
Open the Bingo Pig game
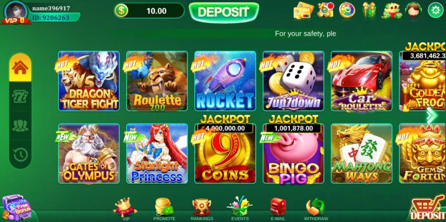click(293, 154)
